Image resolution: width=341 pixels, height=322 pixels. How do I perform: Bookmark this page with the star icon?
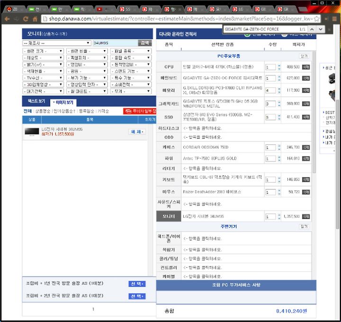(x=317, y=19)
